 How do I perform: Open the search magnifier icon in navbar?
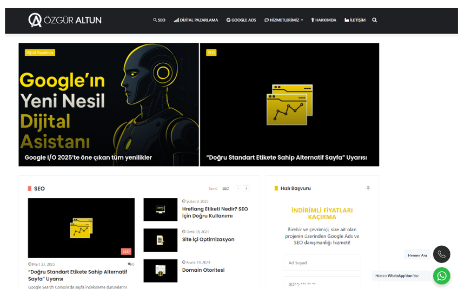pyautogui.click(x=375, y=20)
